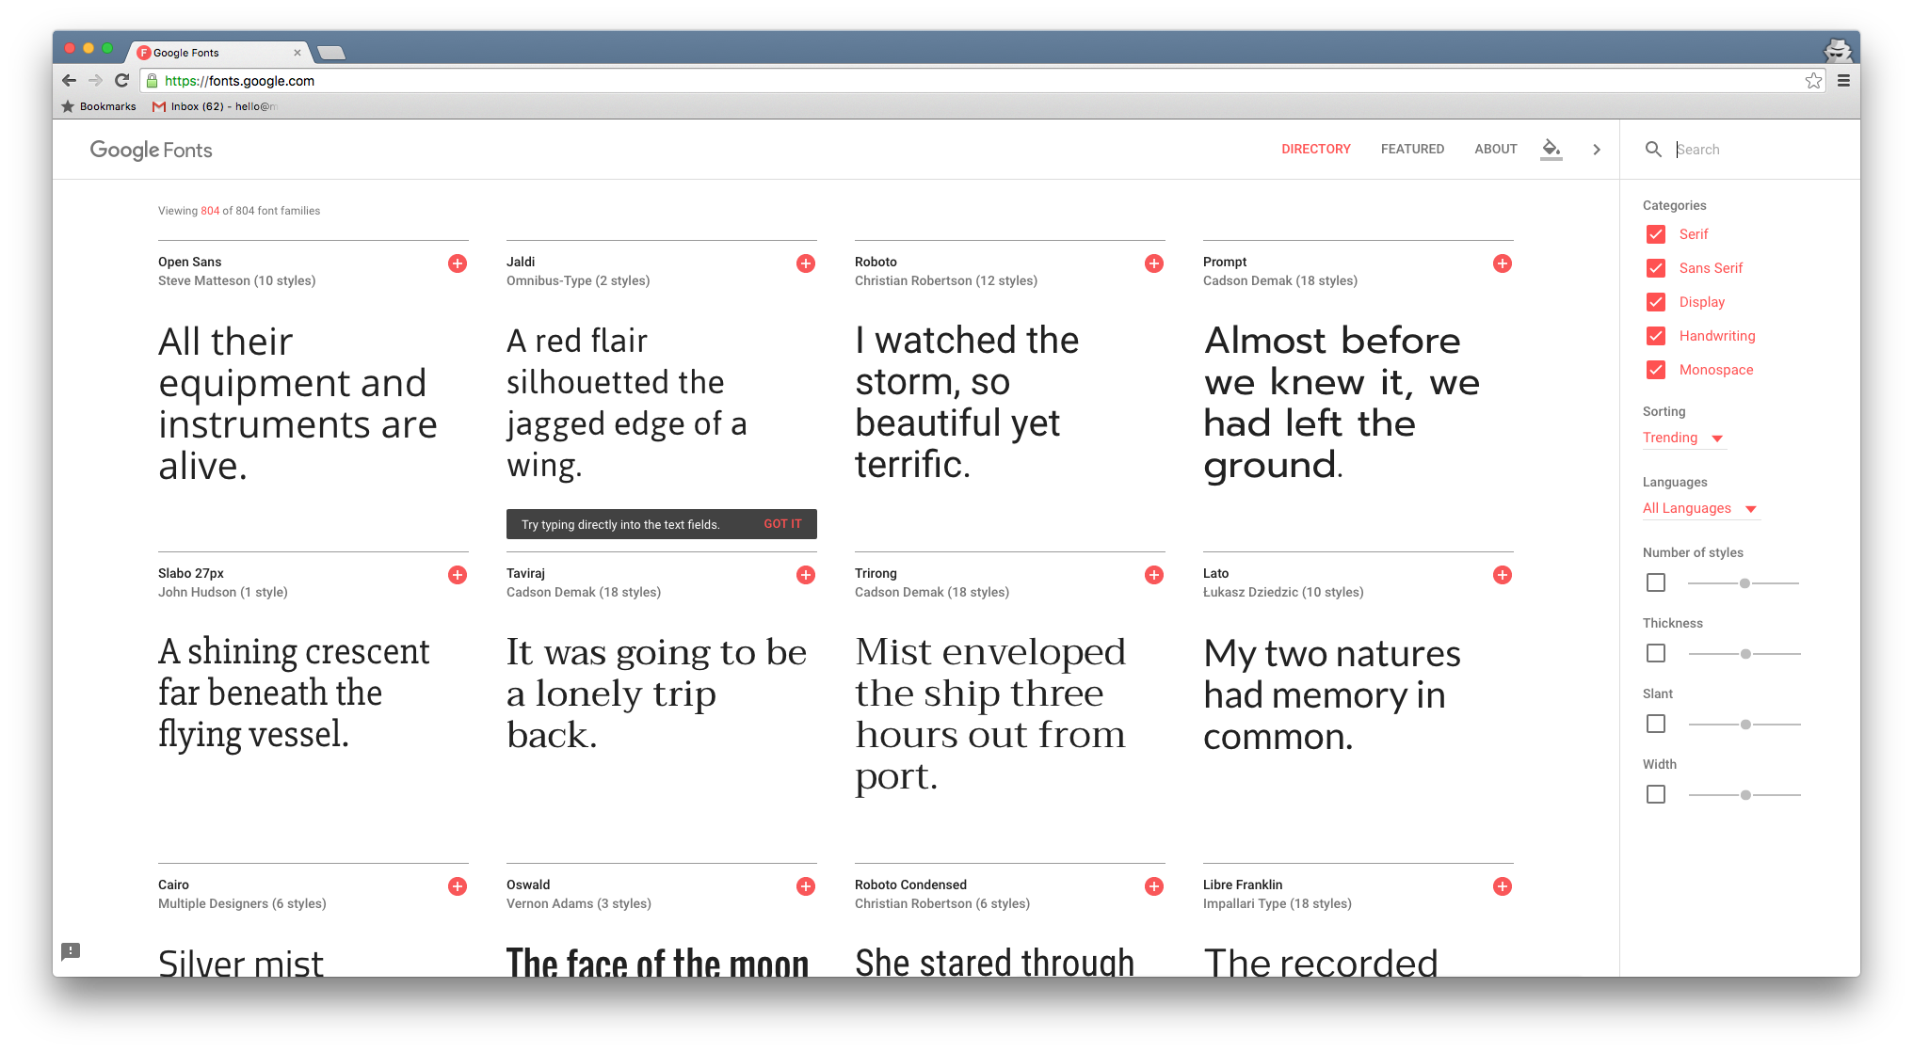Open Chrome hamburger menu
The height and width of the screenshot is (1052, 1913).
click(x=1843, y=80)
